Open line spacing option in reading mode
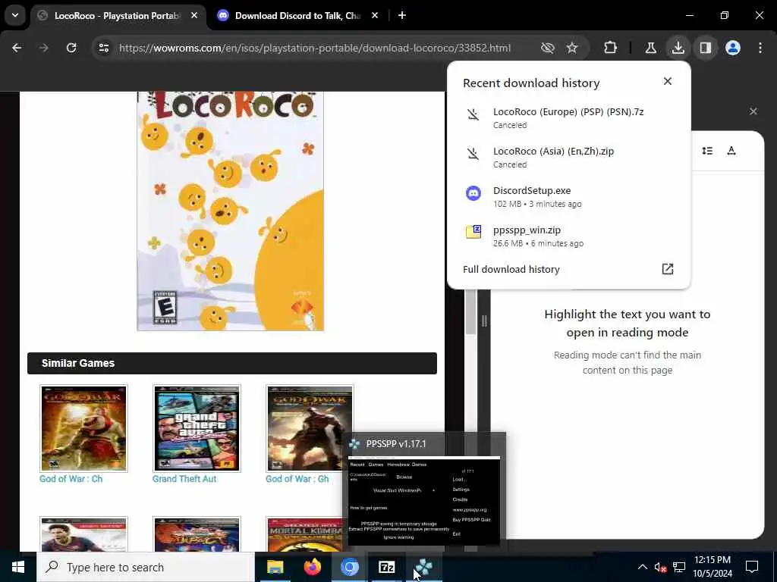 point(707,151)
